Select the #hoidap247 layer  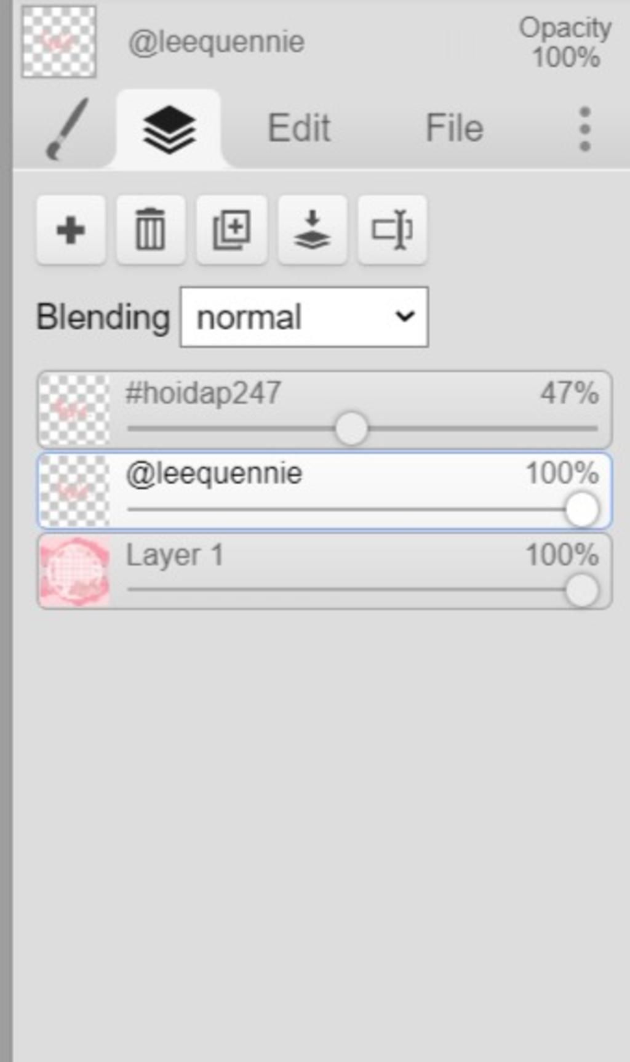pyautogui.click(x=325, y=409)
